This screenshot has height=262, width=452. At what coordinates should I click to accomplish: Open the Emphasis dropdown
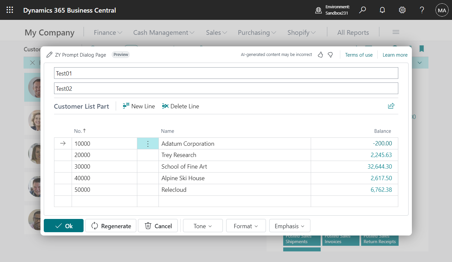(290, 226)
